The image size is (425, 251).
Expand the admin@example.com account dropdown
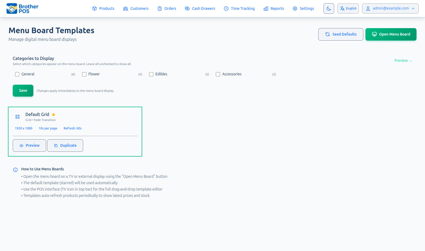point(390,8)
